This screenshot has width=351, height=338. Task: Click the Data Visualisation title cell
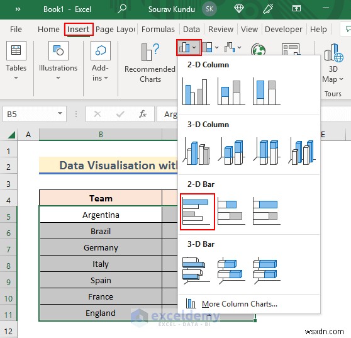(109, 166)
